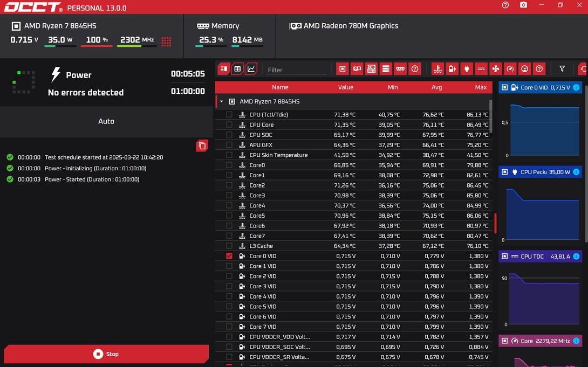Copy the test log with copy icon

202,146
